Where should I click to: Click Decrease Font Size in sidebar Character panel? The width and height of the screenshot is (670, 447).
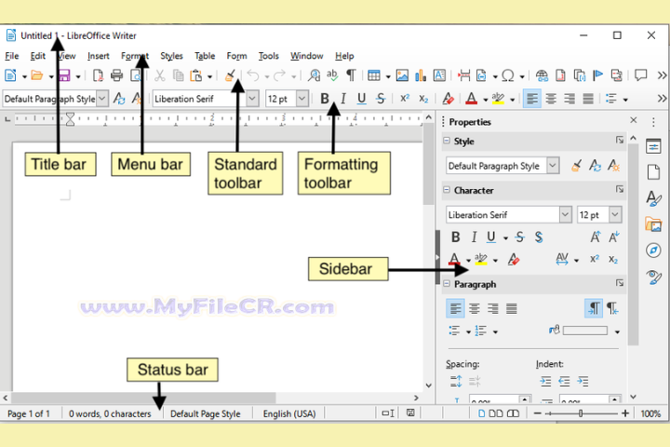coord(614,237)
